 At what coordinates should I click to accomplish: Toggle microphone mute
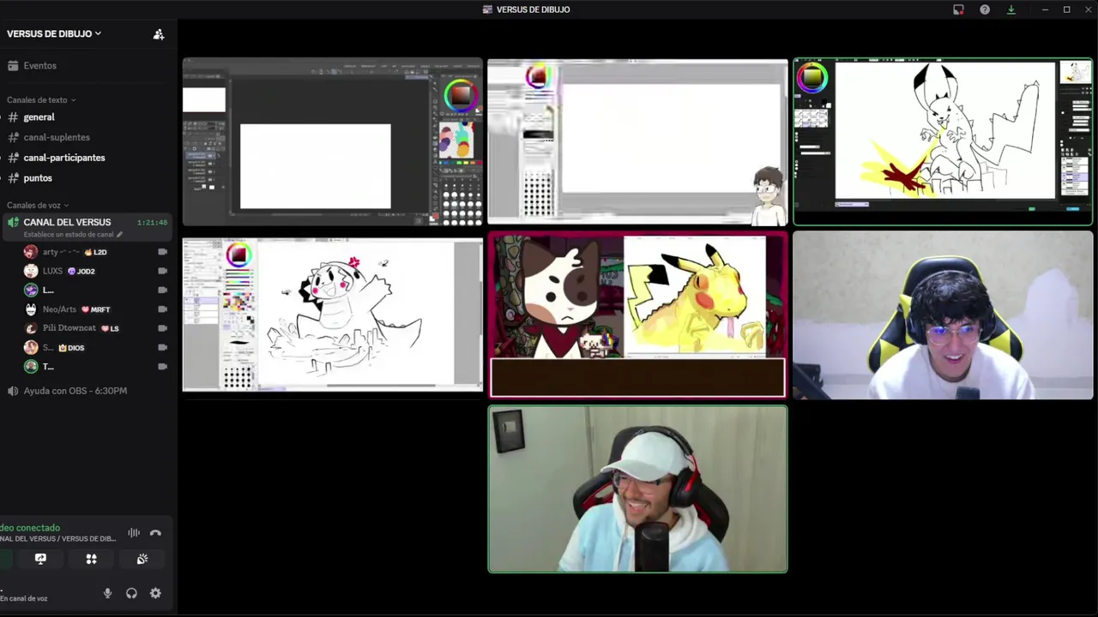(x=107, y=593)
